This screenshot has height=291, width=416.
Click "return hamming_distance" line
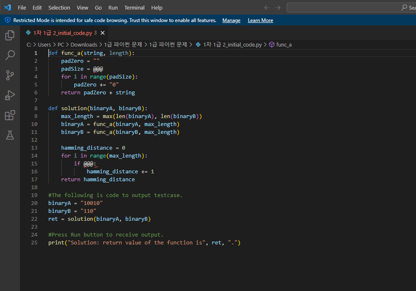(98, 180)
